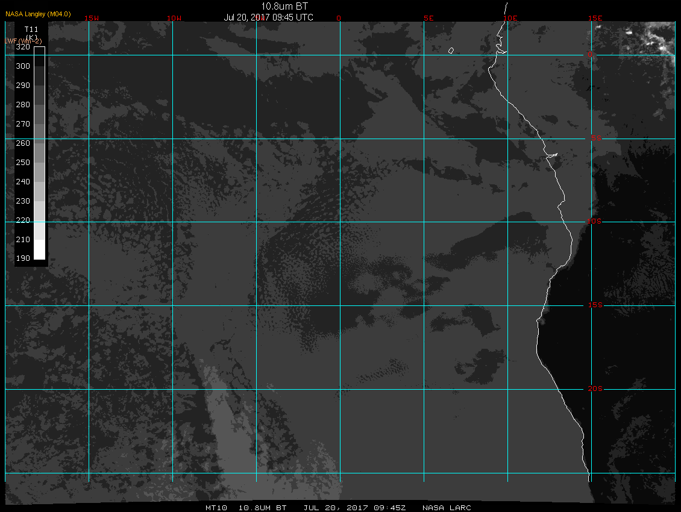
Task: Click the 320 value on the colorbar scale
Action: [x=22, y=47]
